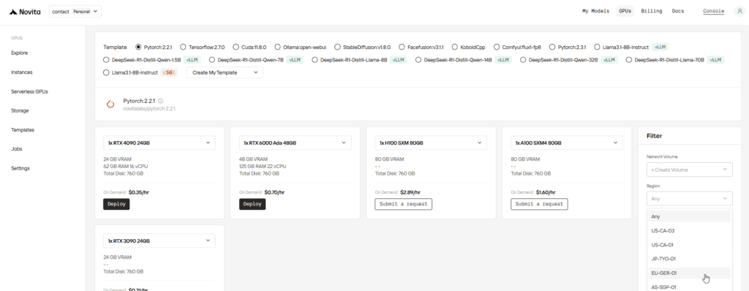Click the novitalabs/pytorch:2.2.1 image path
The height and width of the screenshot is (291, 749).
tap(149, 109)
